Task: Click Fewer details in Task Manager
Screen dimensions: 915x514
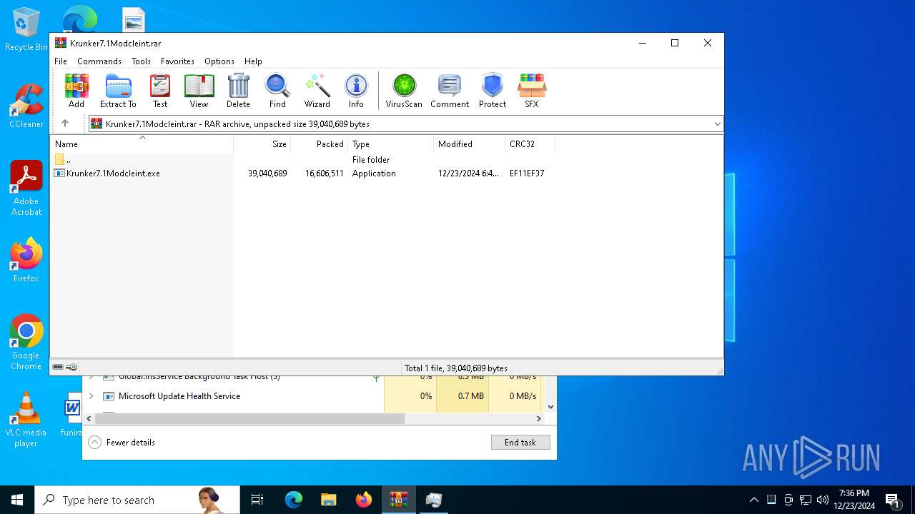Action: [x=122, y=443]
